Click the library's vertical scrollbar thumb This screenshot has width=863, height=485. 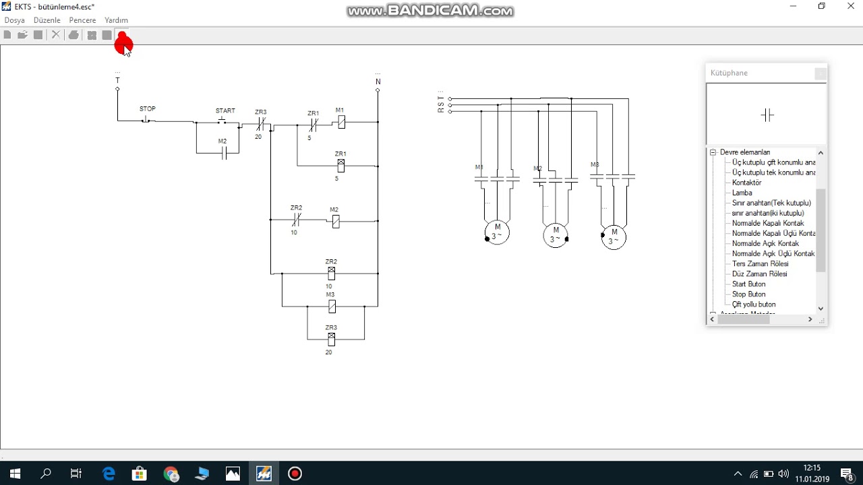click(x=821, y=230)
